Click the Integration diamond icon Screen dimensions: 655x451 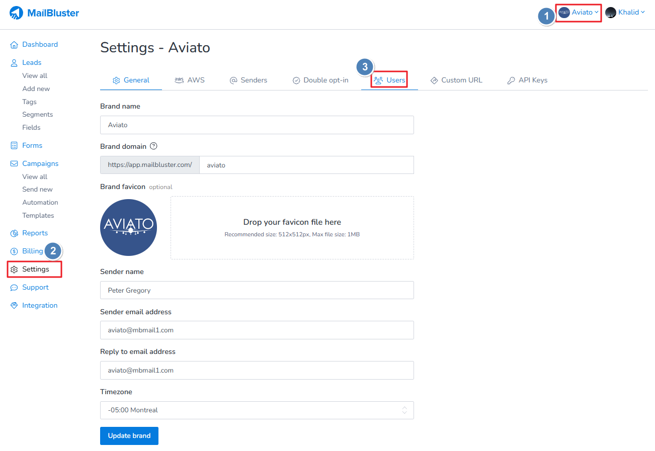[14, 306]
